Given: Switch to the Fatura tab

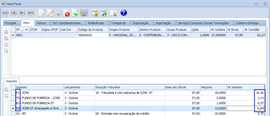Looking at the screenshot, I should 41,23.
